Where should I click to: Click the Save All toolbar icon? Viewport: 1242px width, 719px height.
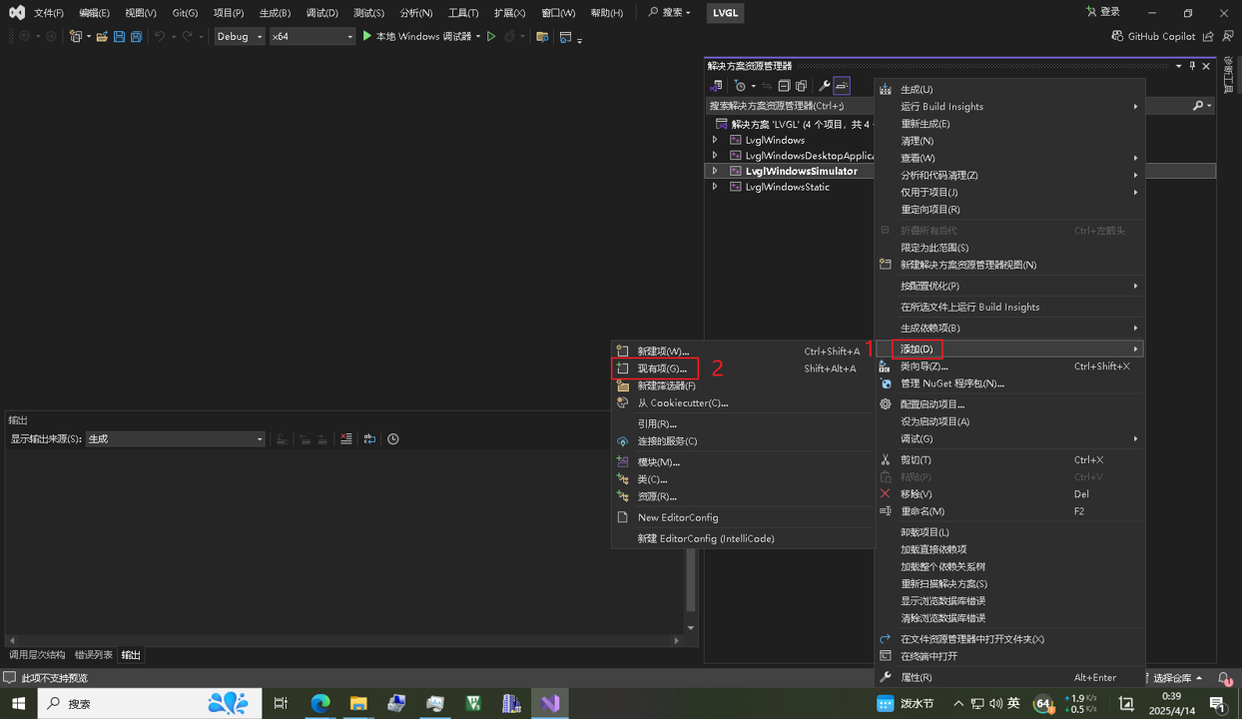136,37
